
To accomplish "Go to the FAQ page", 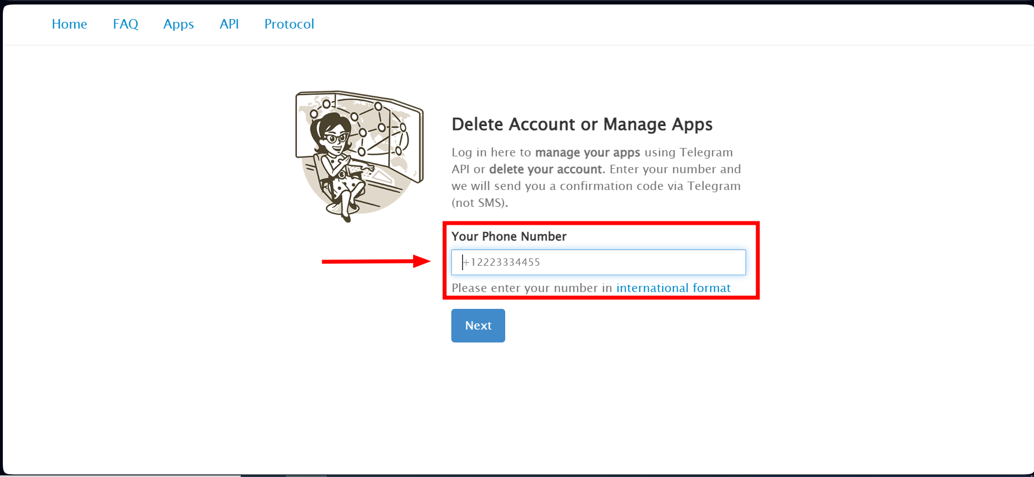I will 126,24.
